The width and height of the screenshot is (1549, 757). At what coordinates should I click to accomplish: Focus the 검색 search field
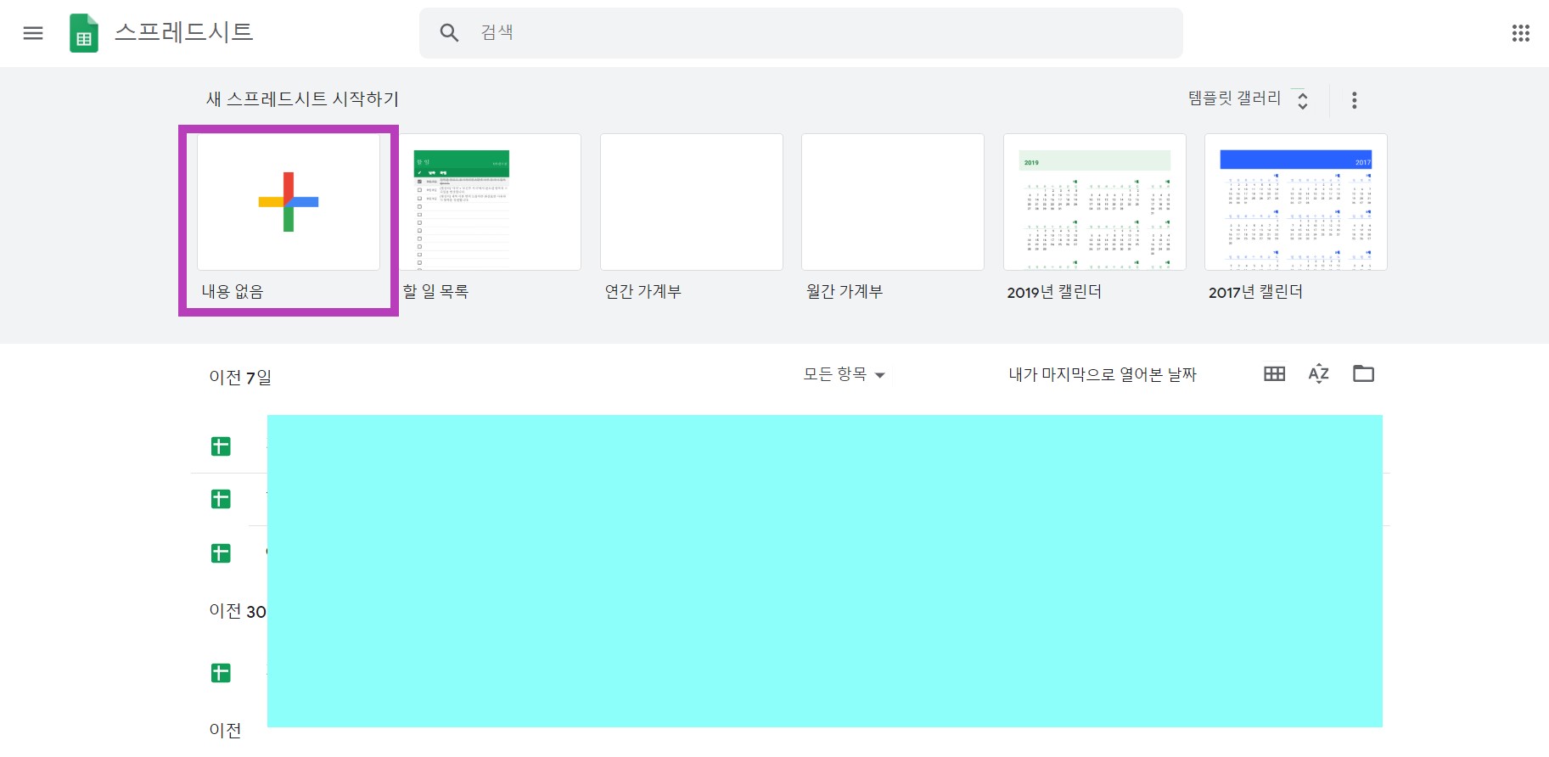(x=800, y=33)
